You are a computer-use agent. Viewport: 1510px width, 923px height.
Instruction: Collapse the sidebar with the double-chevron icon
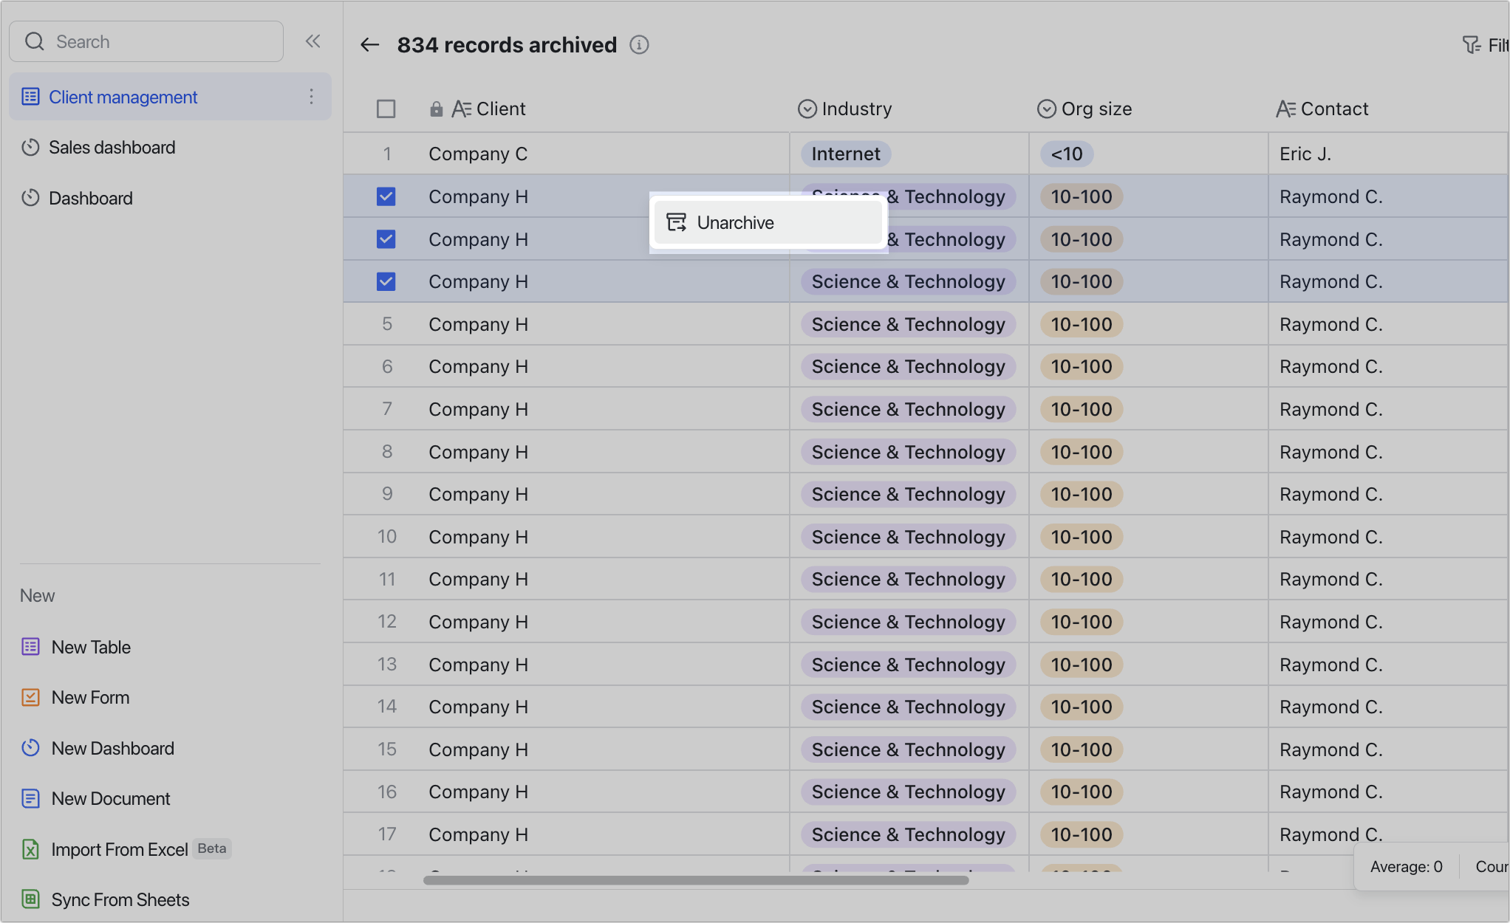coord(312,41)
